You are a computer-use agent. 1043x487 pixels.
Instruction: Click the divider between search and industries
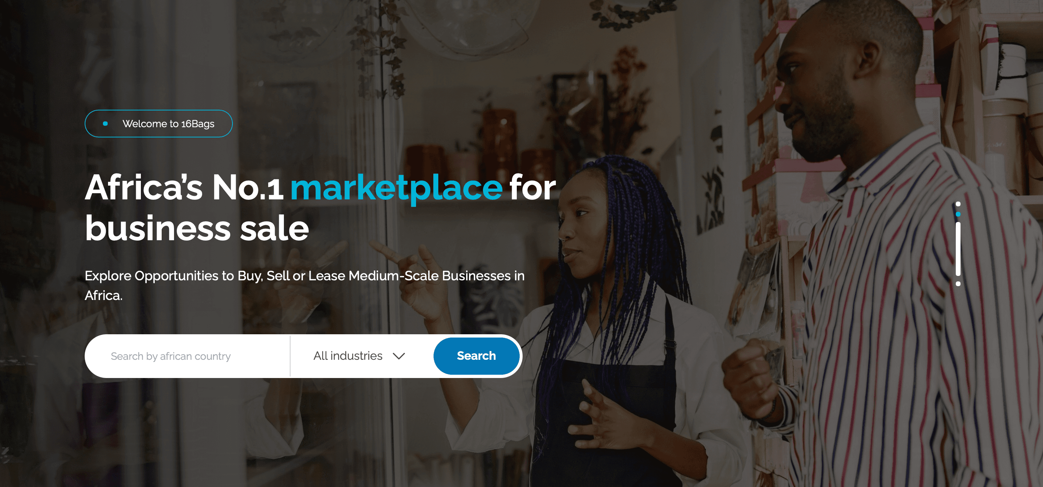point(290,356)
